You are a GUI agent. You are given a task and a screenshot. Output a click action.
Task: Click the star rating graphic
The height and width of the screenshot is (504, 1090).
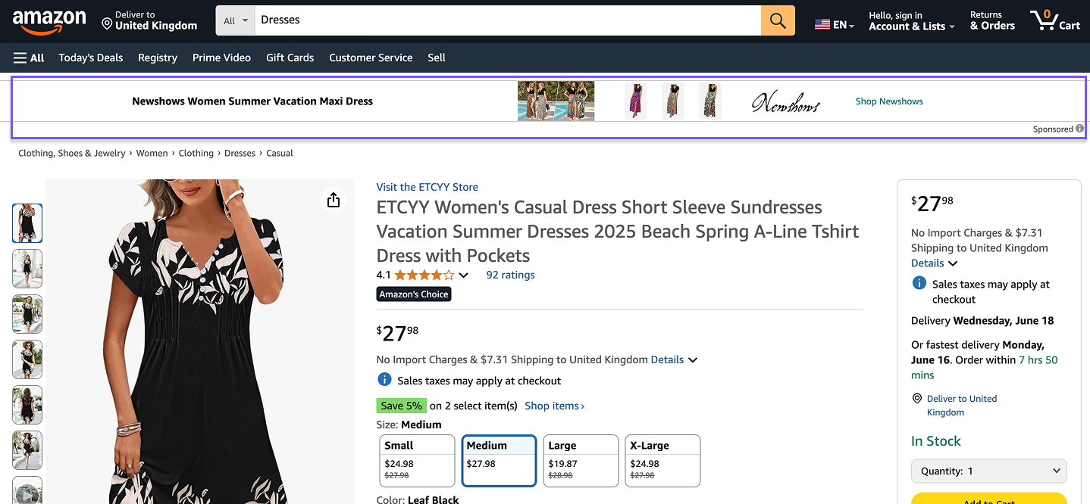(424, 275)
